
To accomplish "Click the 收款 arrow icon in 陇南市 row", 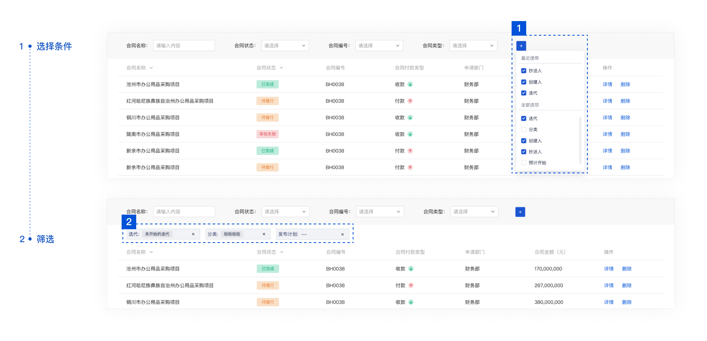I will 410,134.
